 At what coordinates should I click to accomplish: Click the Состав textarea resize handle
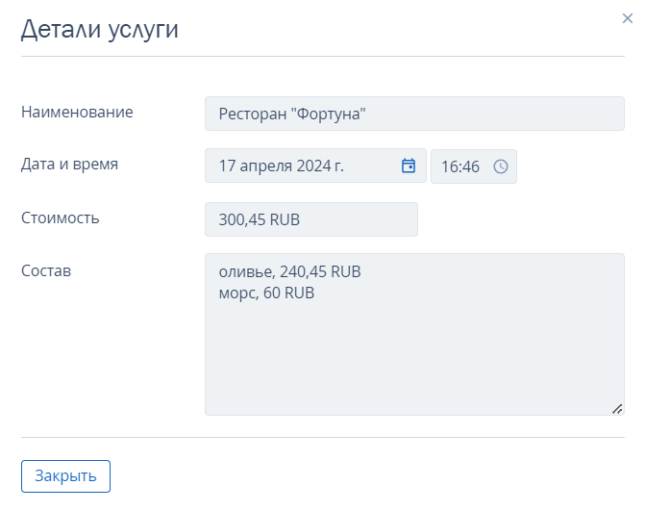[617, 409]
